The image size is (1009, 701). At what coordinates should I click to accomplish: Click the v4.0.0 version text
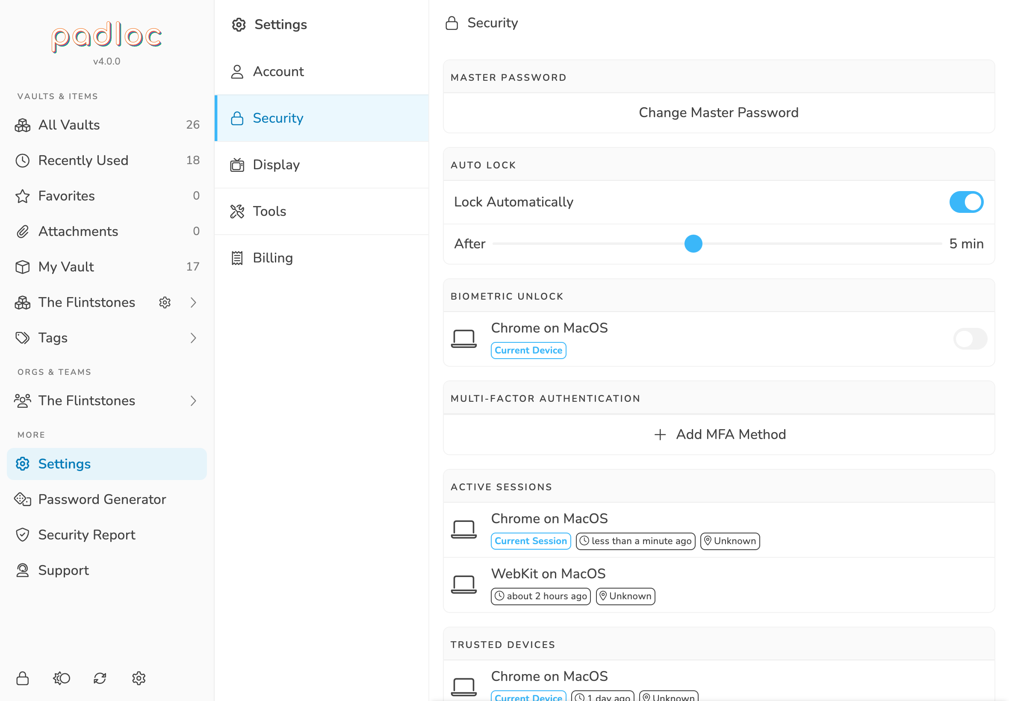point(107,62)
